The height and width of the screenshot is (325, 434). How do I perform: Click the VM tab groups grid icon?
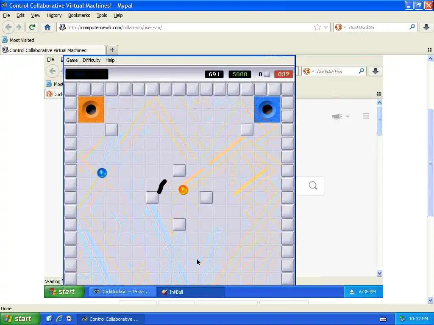click(379, 94)
